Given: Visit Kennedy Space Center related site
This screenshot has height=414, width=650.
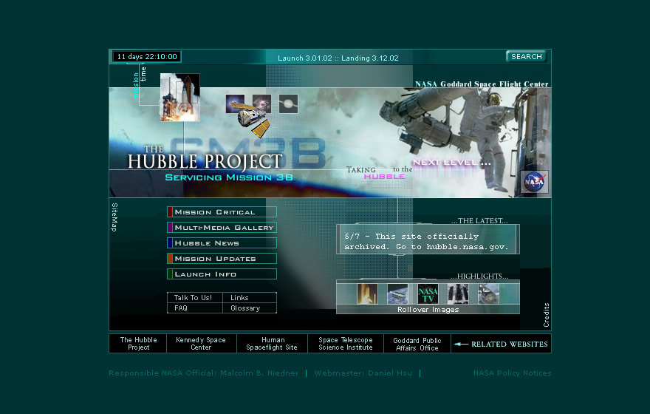Looking at the screenshot, I should point(201,344).
